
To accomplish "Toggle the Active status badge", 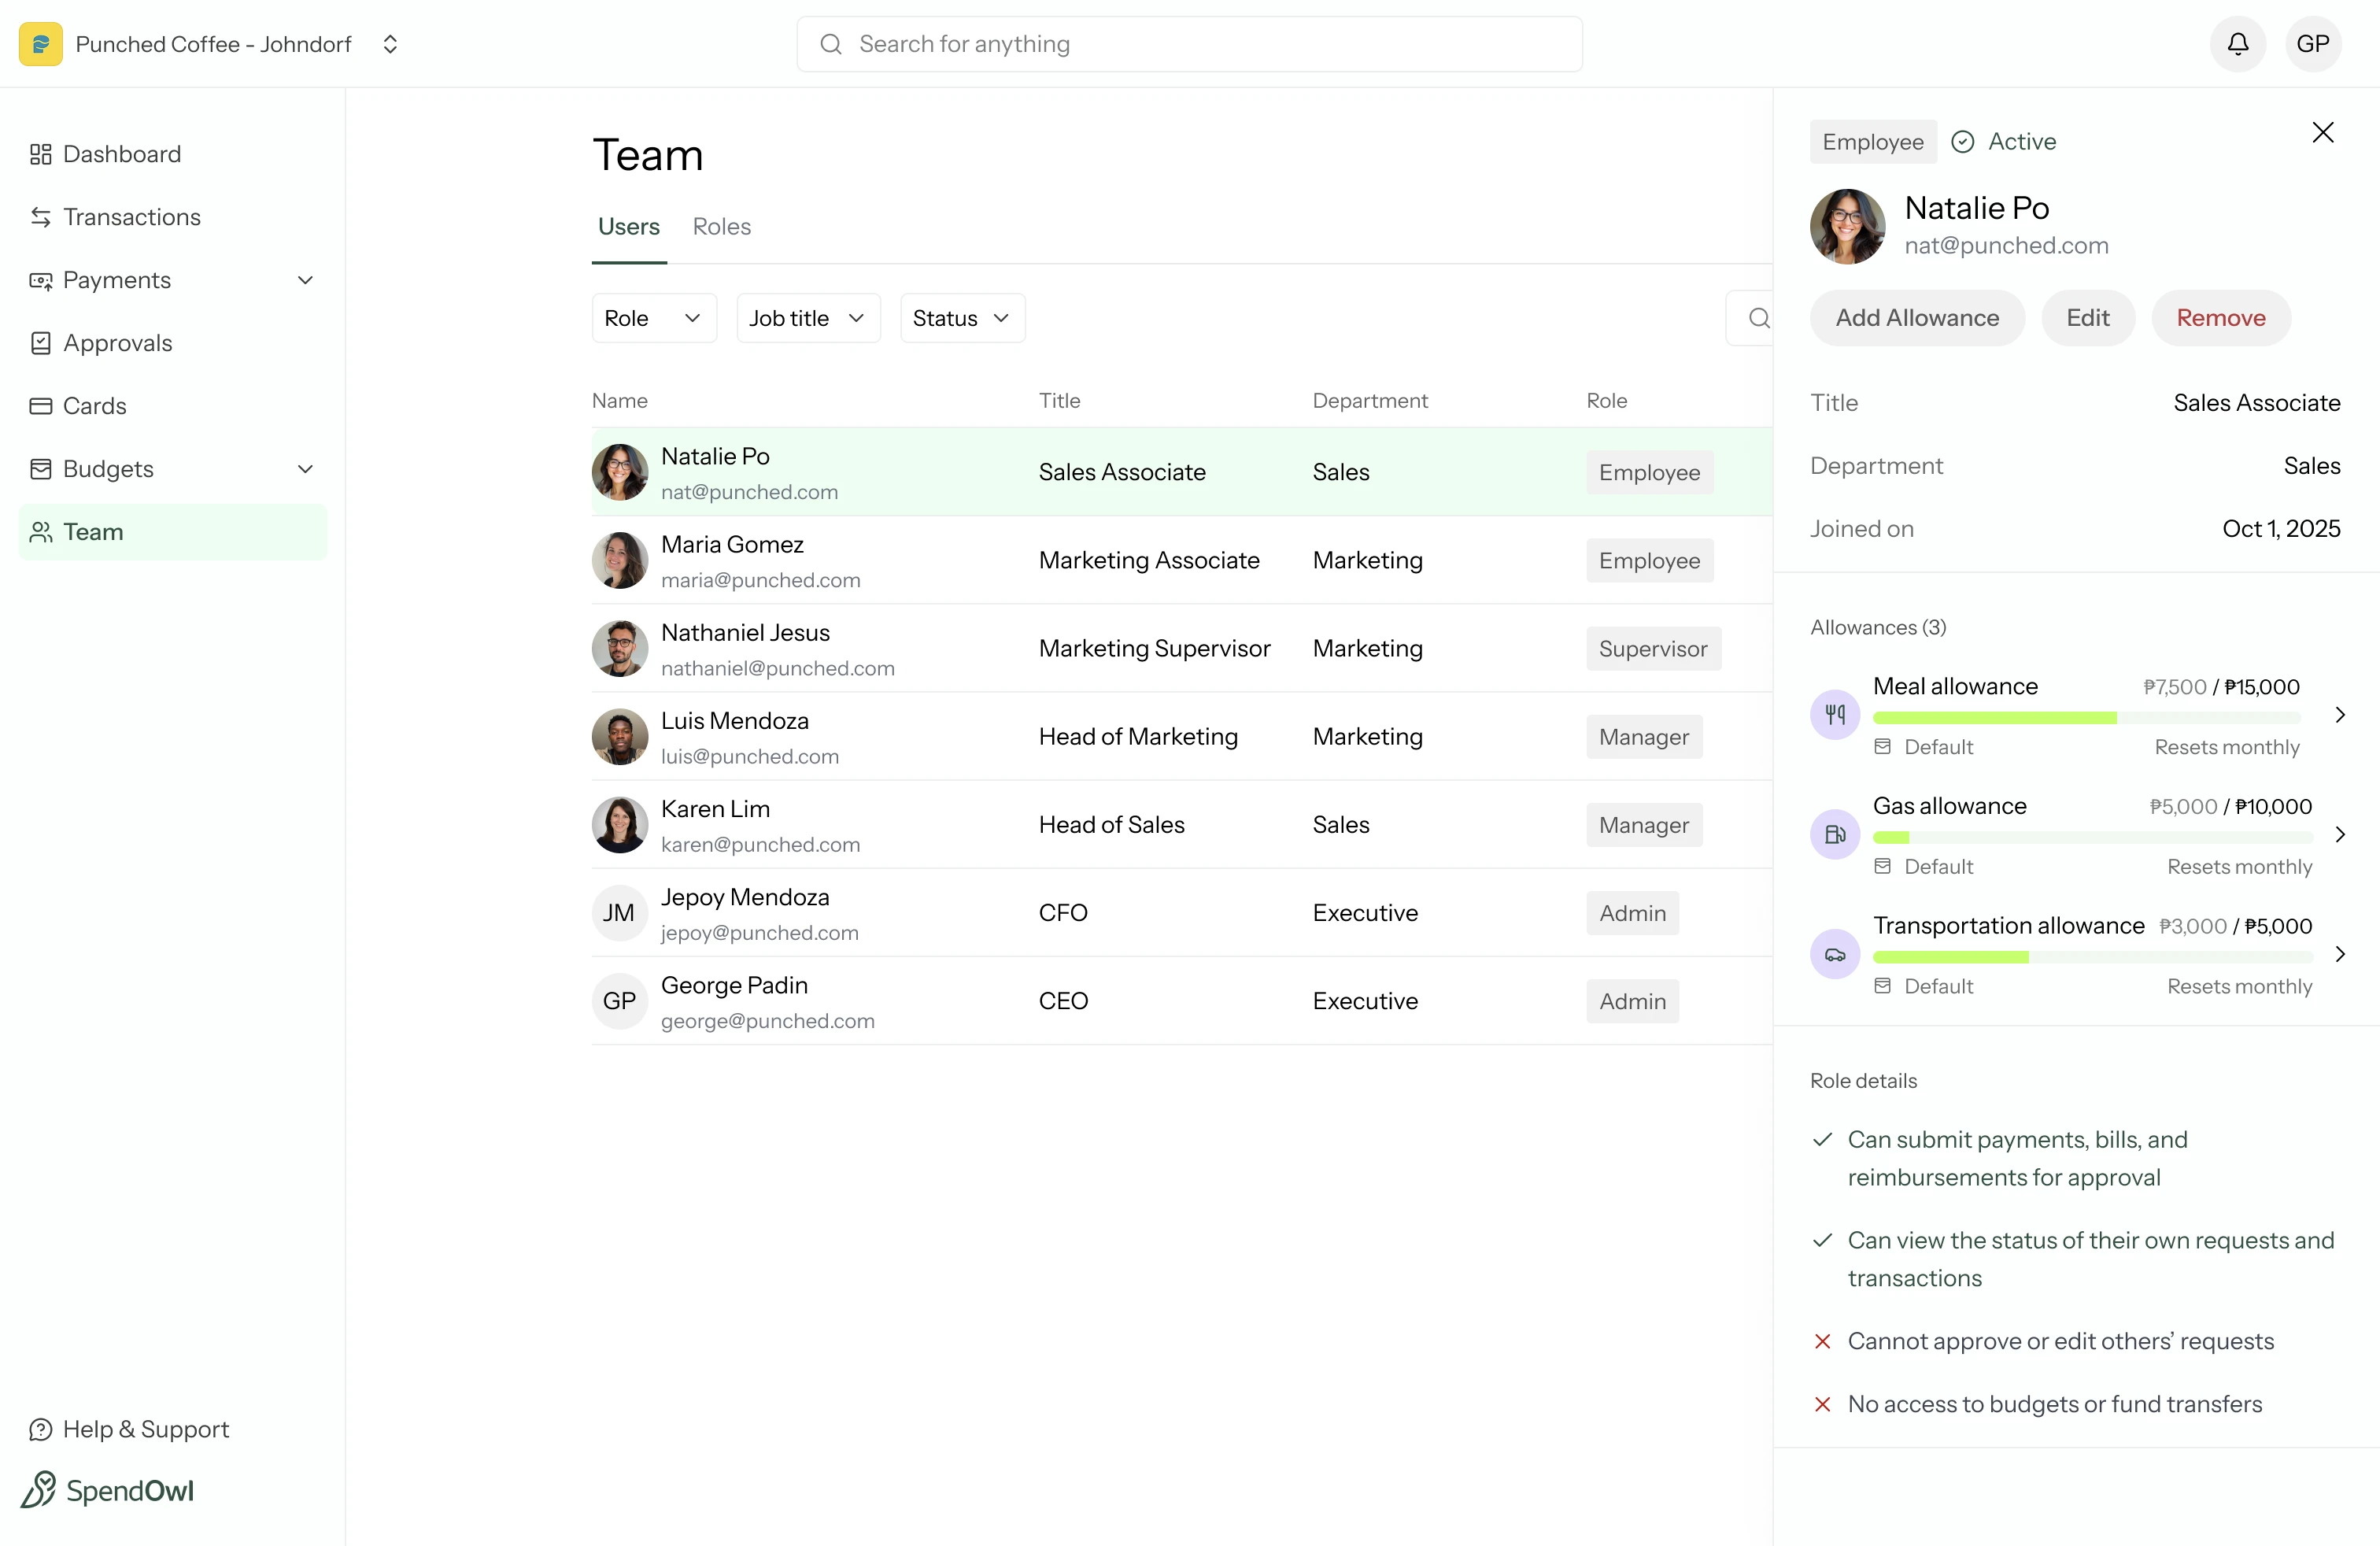I will 2004,141.
